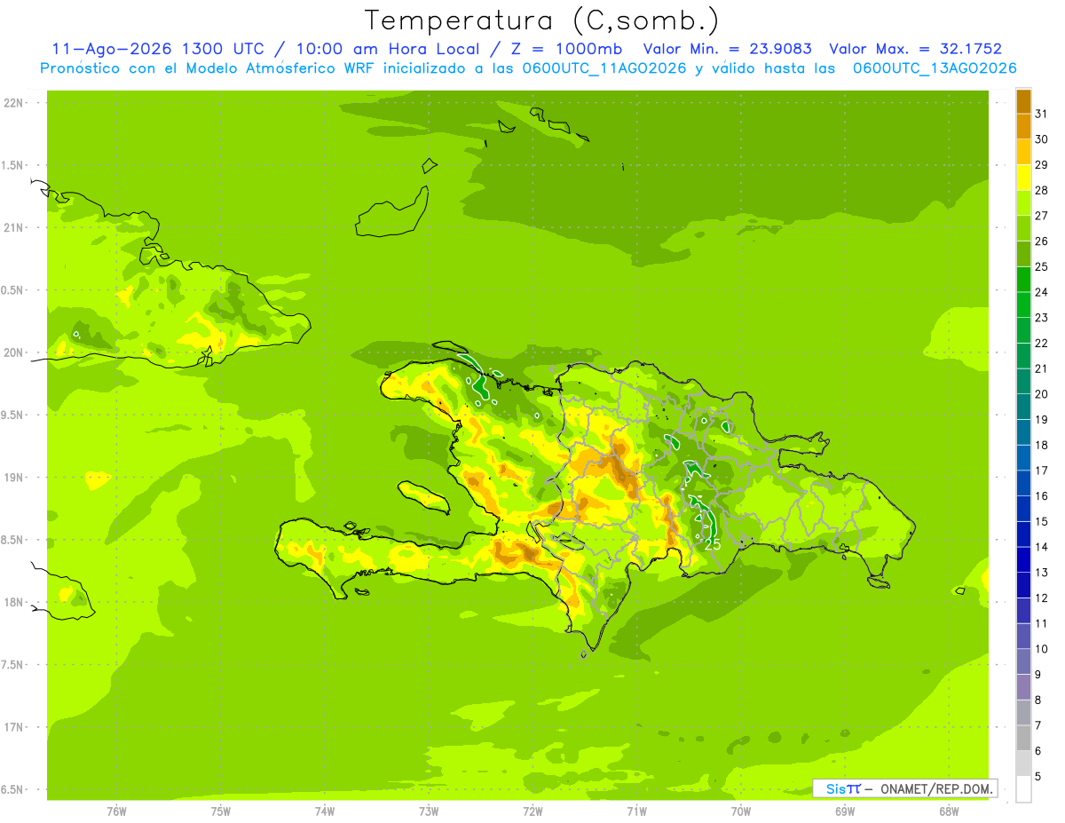The image size is (1065, 823).
Task: Click the color scale label '8'
Action: (1038, 700)
